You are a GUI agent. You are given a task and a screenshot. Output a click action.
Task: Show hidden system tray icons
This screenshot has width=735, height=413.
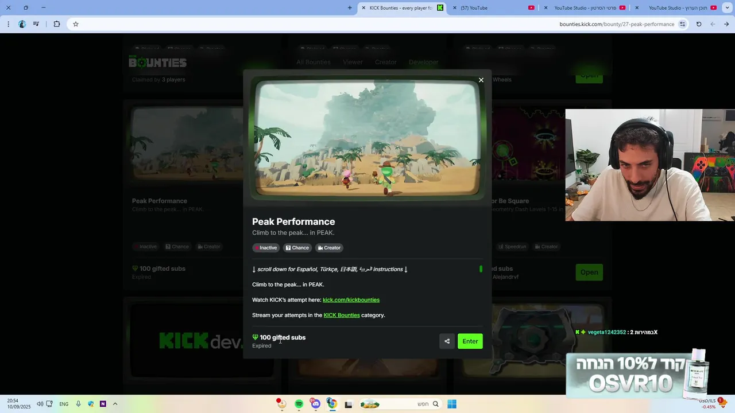pyautogui.click(x=115, y=404)
